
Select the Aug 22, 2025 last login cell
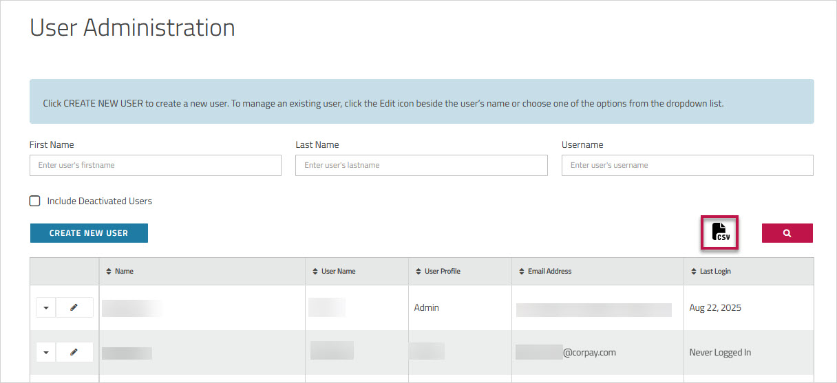click(x=715, y=308)
